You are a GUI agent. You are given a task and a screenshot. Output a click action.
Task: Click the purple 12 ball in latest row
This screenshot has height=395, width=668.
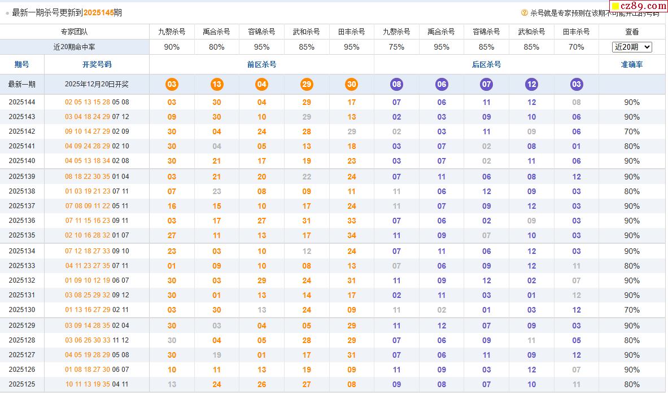pyautogui.click(x=531, y=85)
